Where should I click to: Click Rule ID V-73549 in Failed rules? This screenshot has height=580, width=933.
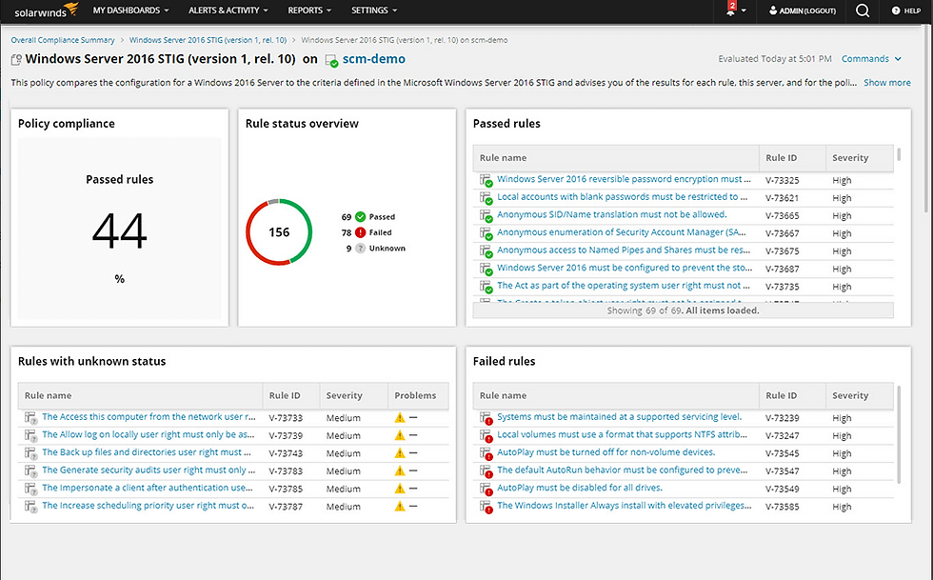[782, 489]
